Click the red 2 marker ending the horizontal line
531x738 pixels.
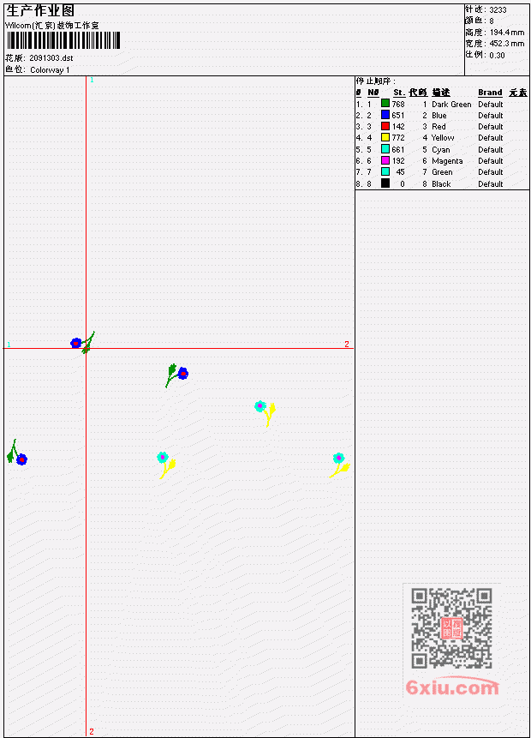coord(347,344)
